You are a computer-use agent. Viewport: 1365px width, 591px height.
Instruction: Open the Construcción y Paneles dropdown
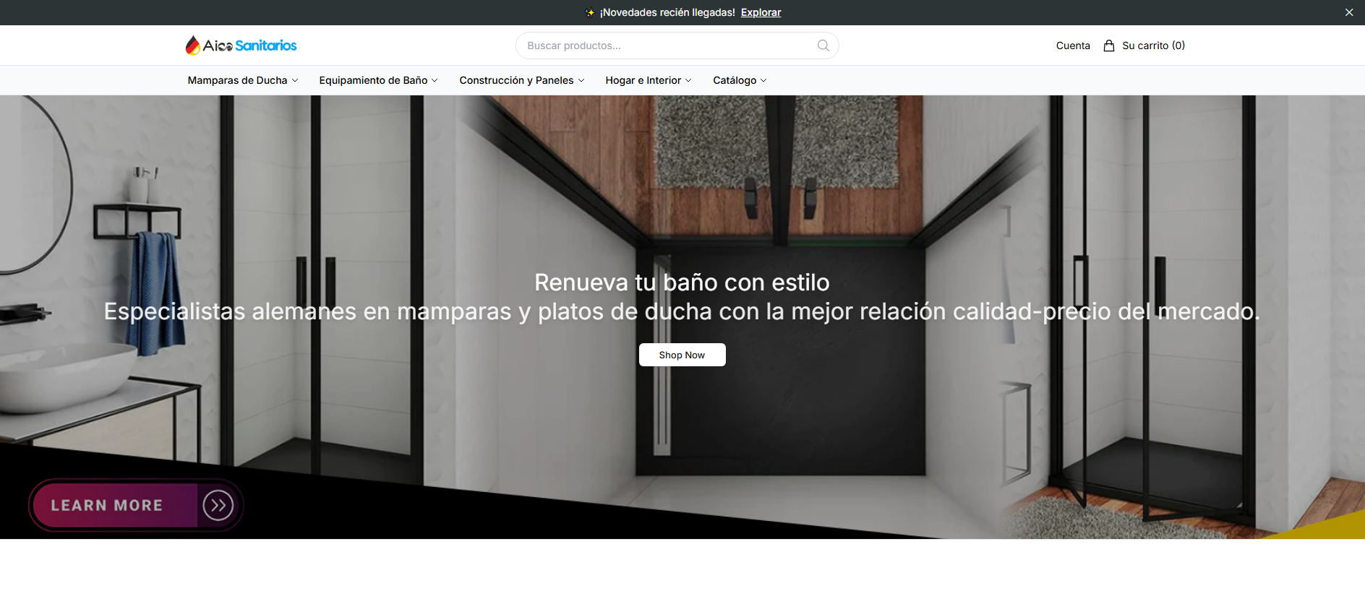tap(522, 80)
